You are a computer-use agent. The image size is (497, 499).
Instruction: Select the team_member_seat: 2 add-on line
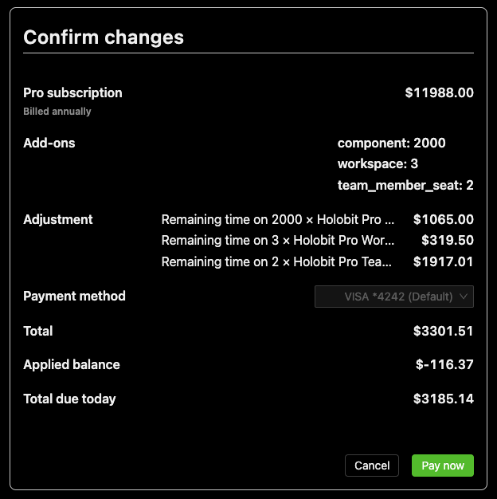pyautogui.click(x=405, y=185)
